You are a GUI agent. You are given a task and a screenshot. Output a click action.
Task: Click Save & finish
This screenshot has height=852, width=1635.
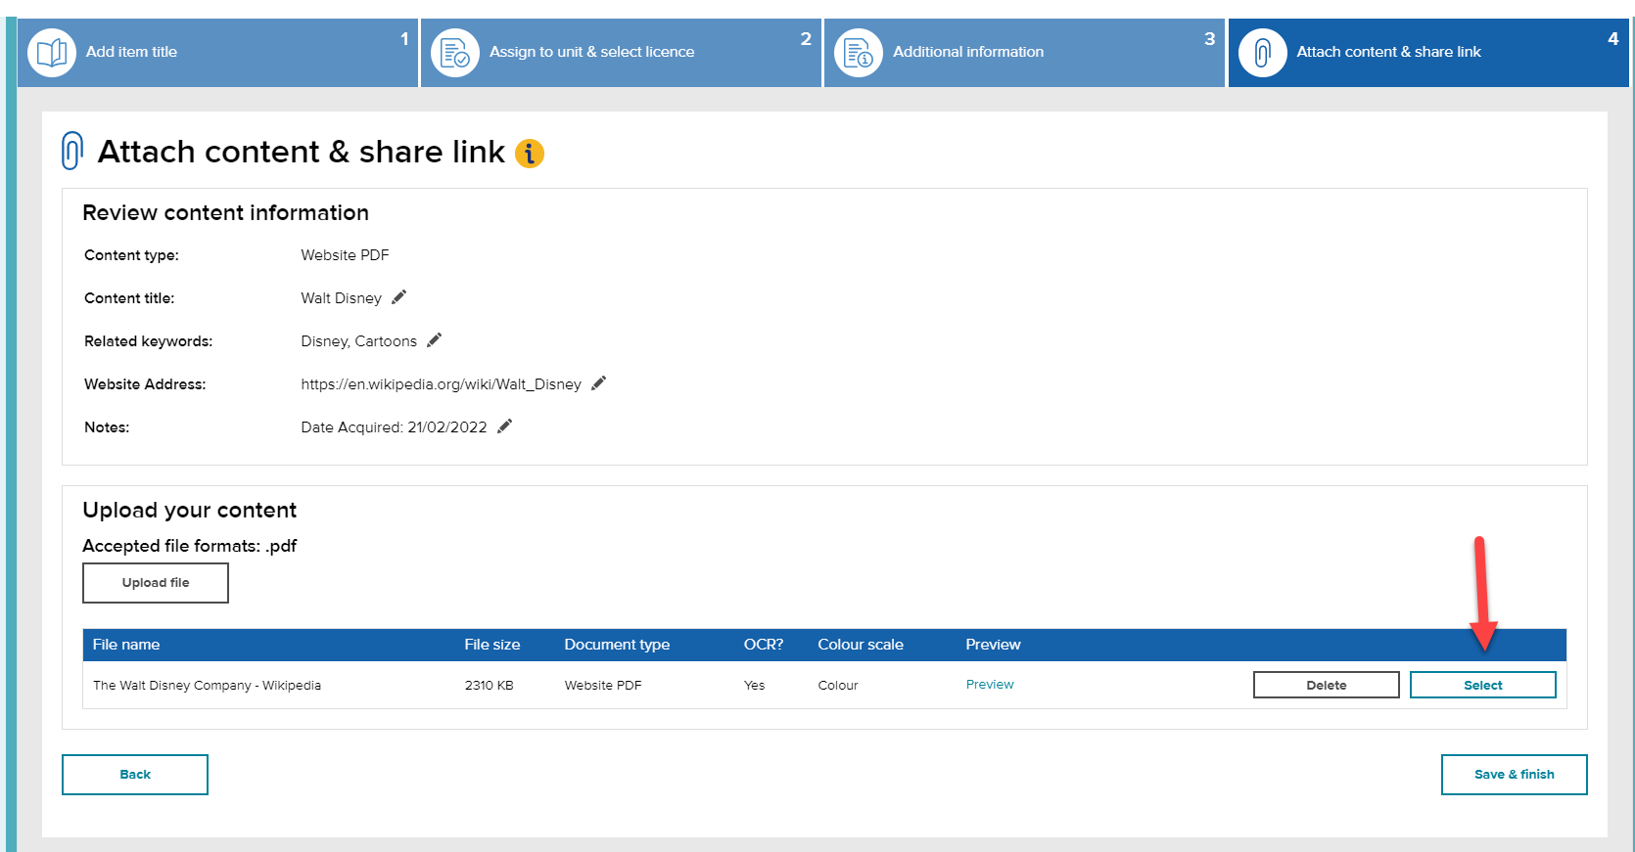1515,775
